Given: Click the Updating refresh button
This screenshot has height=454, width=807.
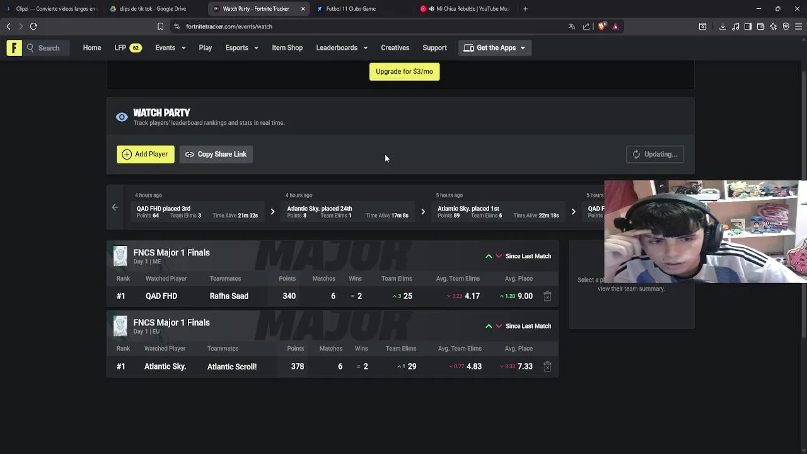Looking at the screenshot, I should (655, 154).
